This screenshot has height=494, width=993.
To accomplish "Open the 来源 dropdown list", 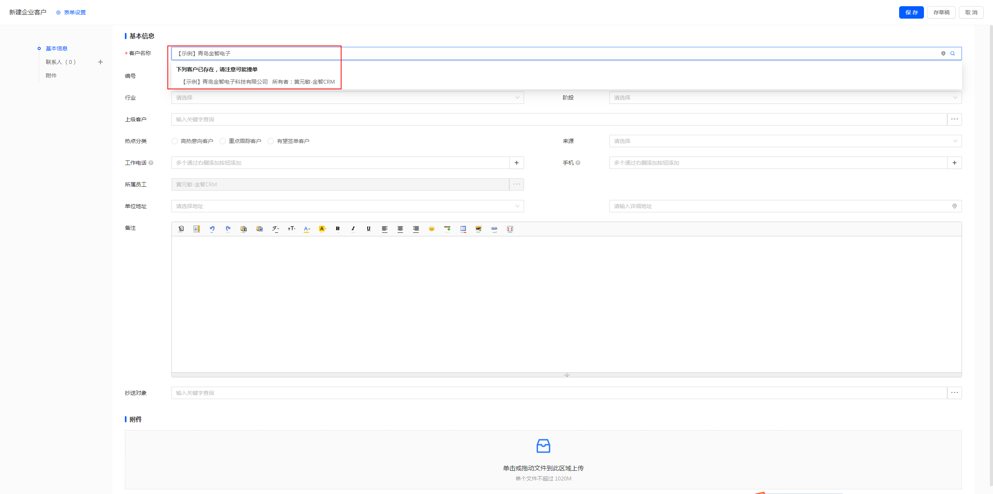I will (x=785, y=141).
